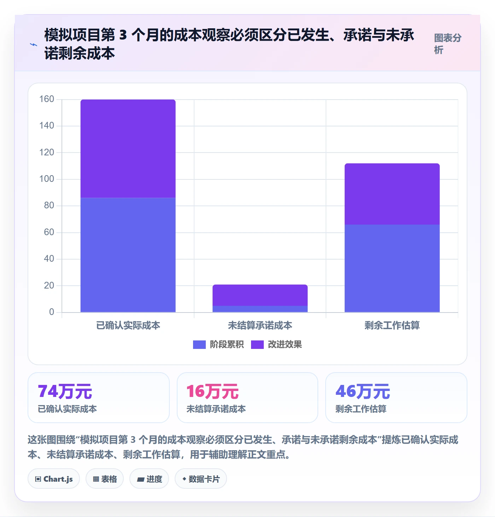Click the 已确认实际成本 caption under 74万元

[x=67, y=409]
